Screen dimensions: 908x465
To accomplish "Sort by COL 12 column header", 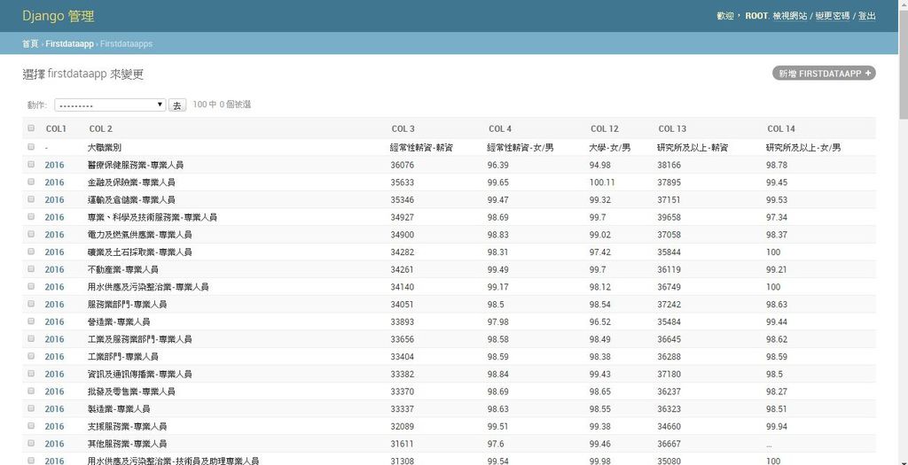I will (605, 128).
